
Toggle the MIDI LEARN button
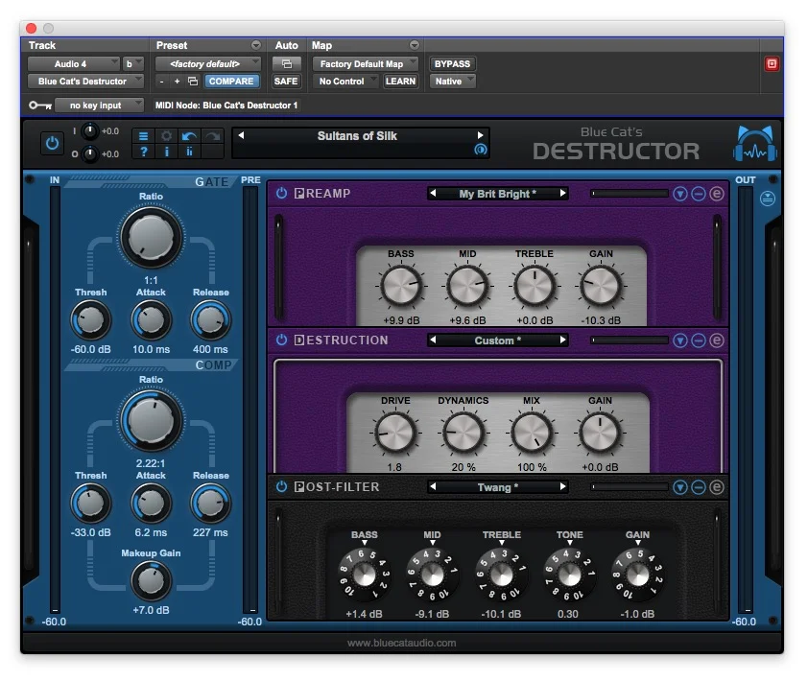tap(400, 82)
